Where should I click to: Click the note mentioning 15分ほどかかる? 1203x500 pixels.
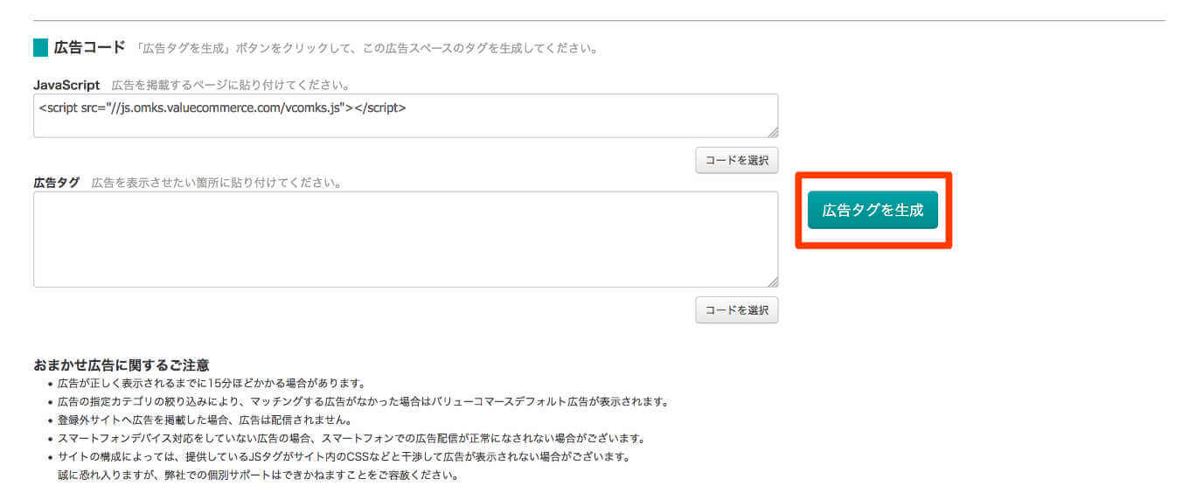coord(211,383)
